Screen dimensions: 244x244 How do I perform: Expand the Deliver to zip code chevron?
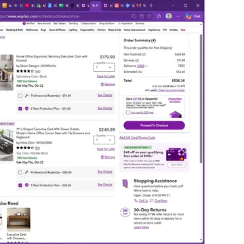pyautogui.click(x=146, y=66)
